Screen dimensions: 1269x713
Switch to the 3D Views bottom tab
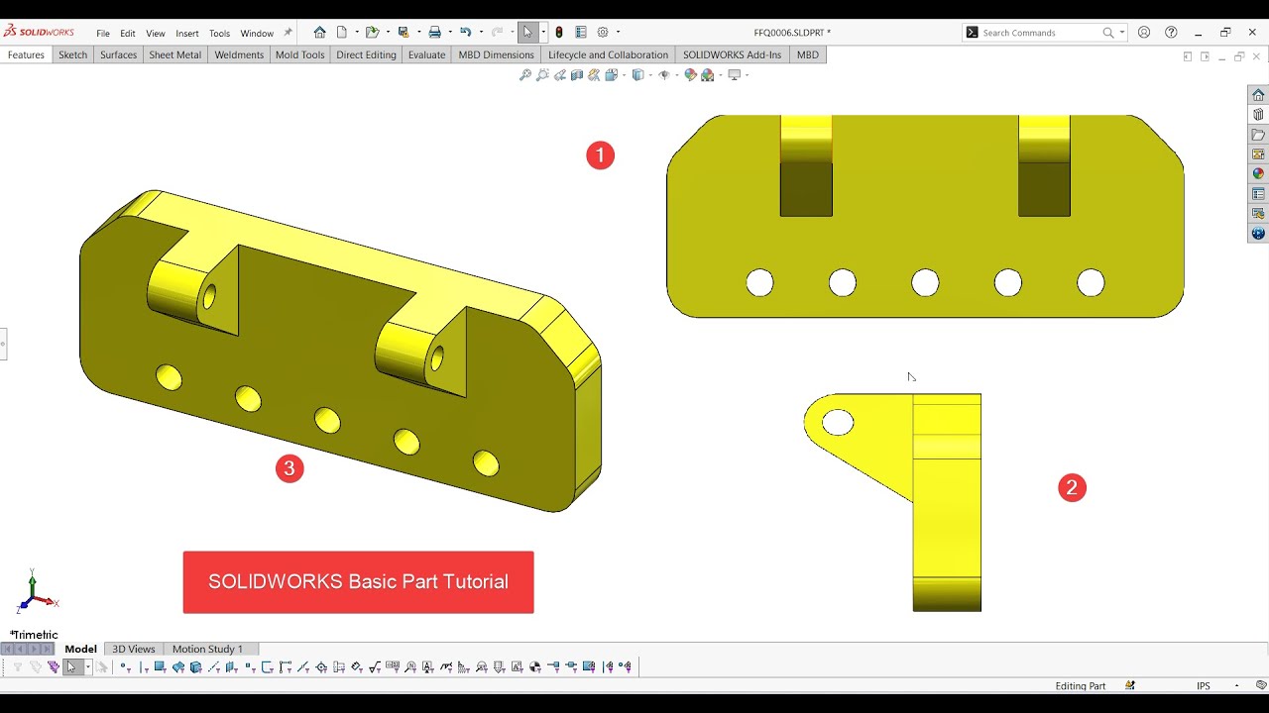pyautogui.click(x=133, y=649)
